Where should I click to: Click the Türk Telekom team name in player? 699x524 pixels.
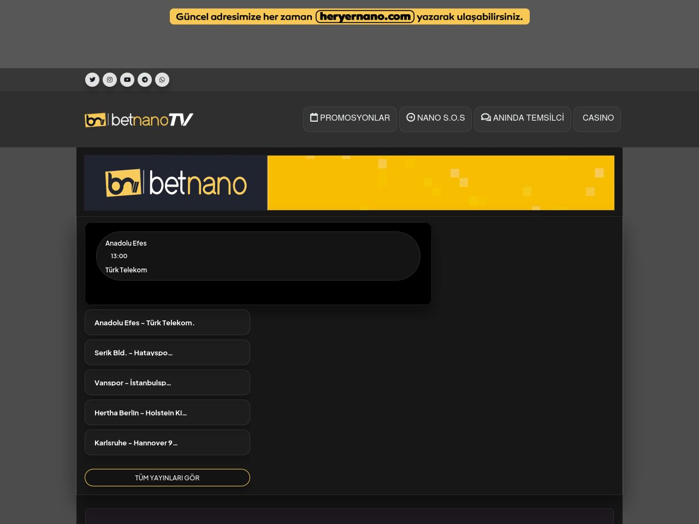click(126, 270)
